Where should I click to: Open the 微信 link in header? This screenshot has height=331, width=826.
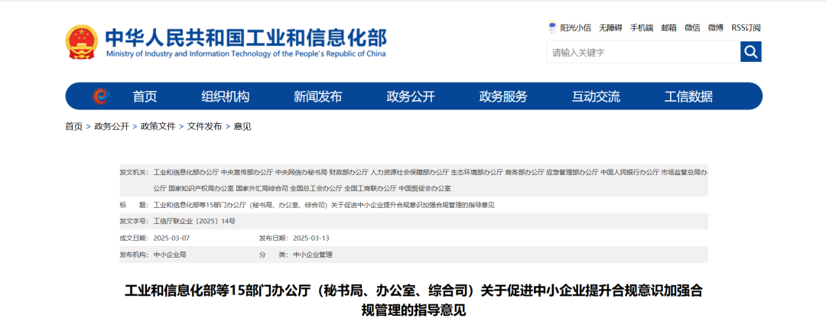pos(692,28)
